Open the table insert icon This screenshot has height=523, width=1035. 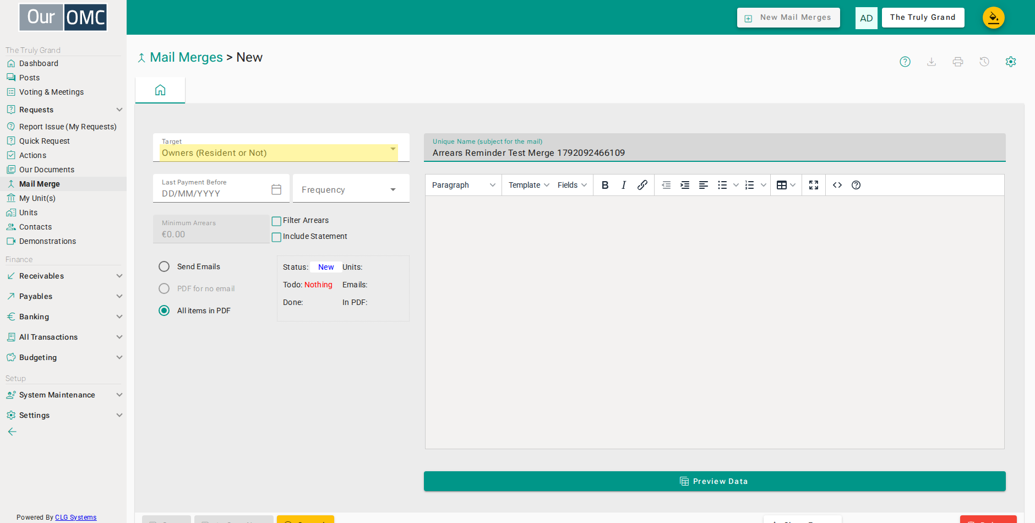click(x=782, y=185)
